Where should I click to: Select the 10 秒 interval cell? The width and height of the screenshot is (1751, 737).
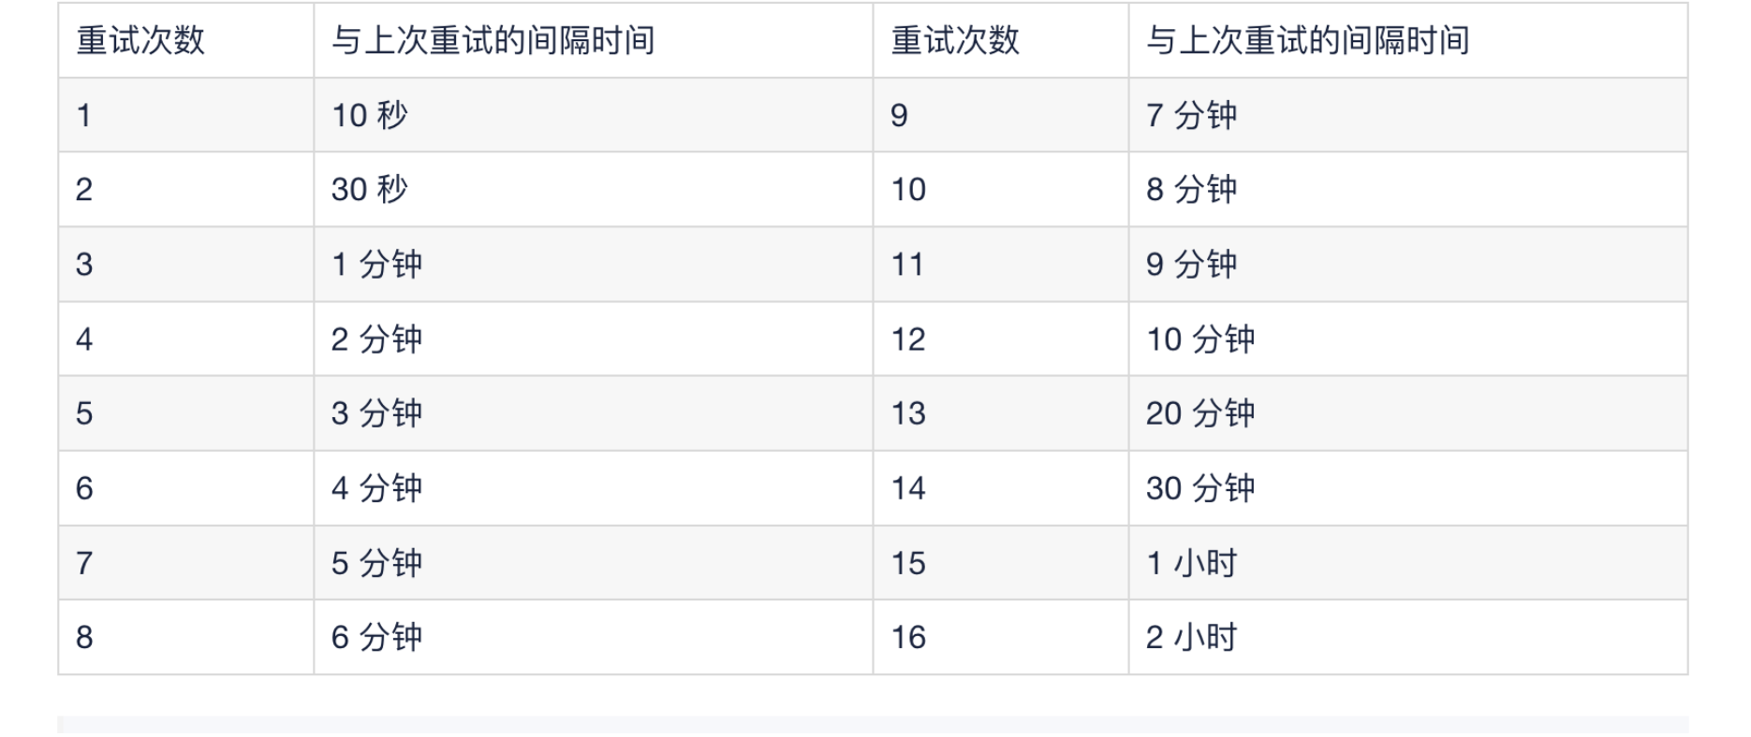tap(370, 115)
